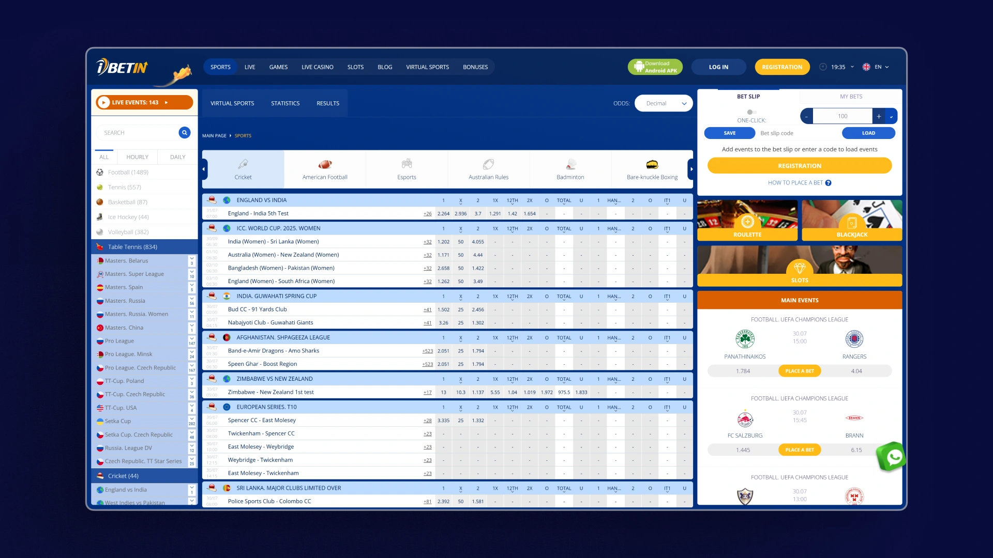Click the Android icon on Download APK
The width and height of the screenshot is (993, 558).
(x=639, y=67)
